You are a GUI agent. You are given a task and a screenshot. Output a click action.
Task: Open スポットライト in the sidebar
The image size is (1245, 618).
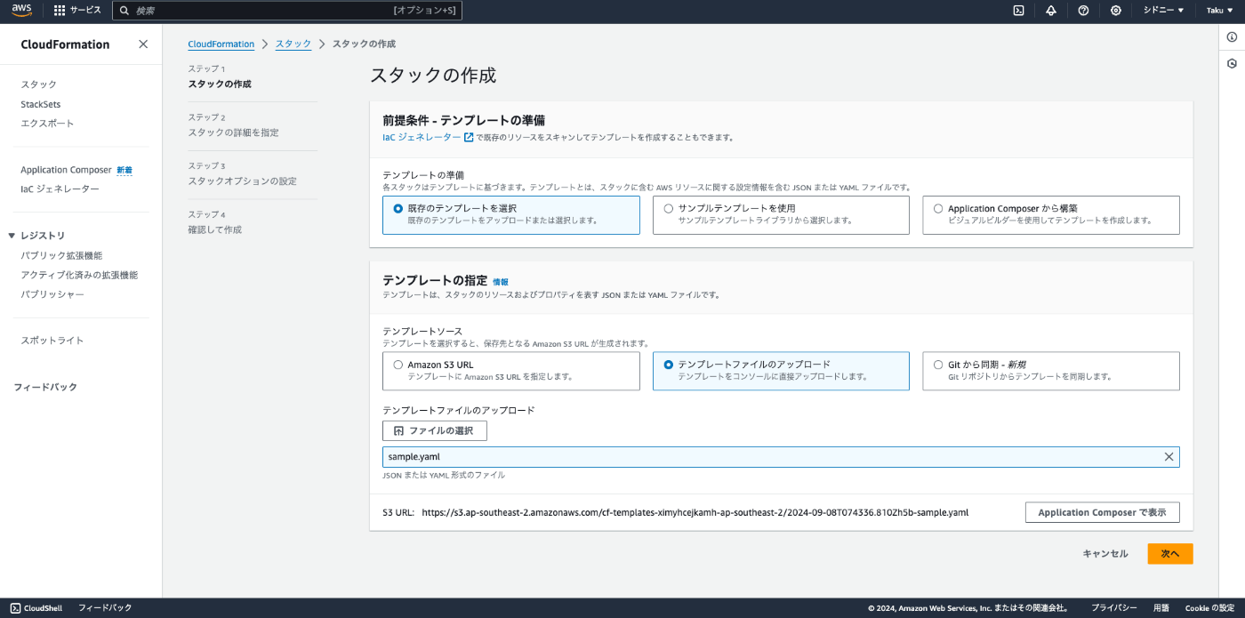[52, 341]
